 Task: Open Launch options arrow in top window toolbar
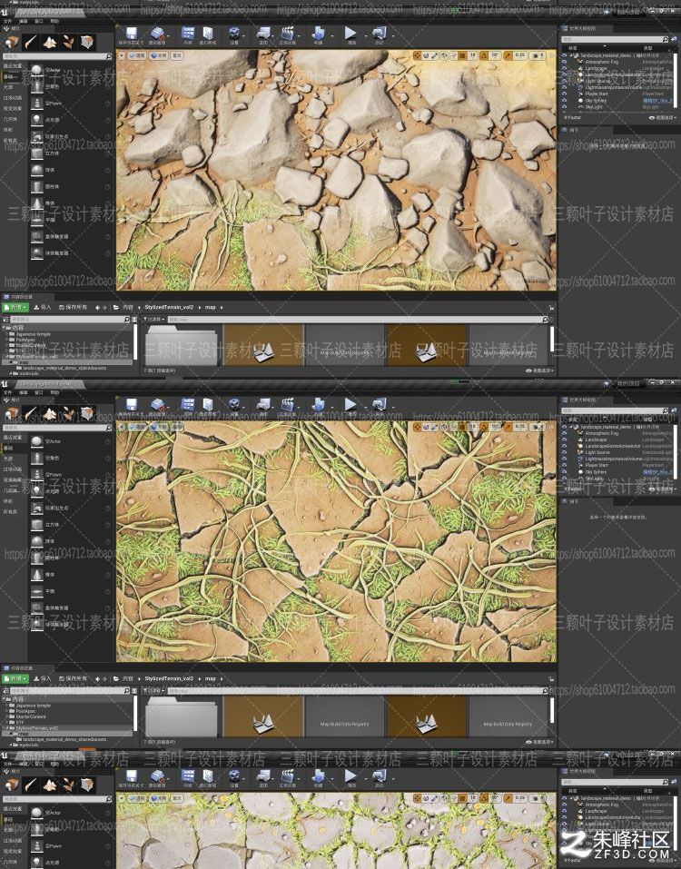coord(391,35)
